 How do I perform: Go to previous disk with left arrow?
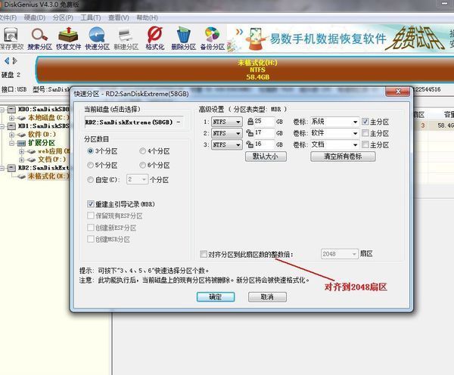click(x=7, y=60)
